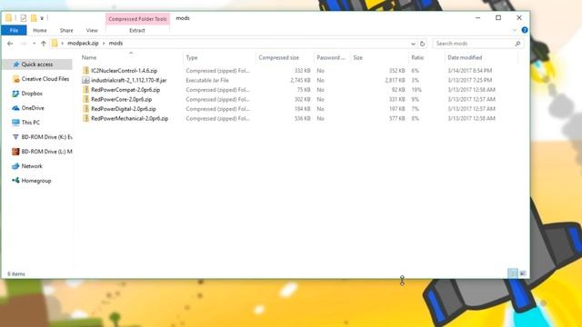Click the Dropbox icon in the sidebar
582x327 pixels.
pos(15,94)
